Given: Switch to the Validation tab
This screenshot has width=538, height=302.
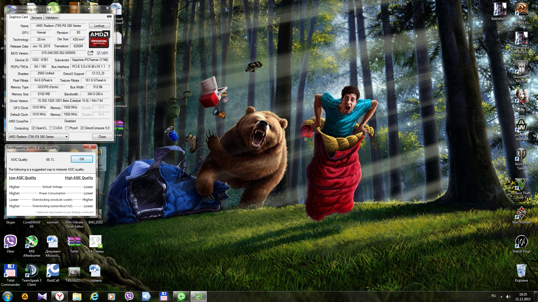Looking at the screenshot, I should click(52, 17).
